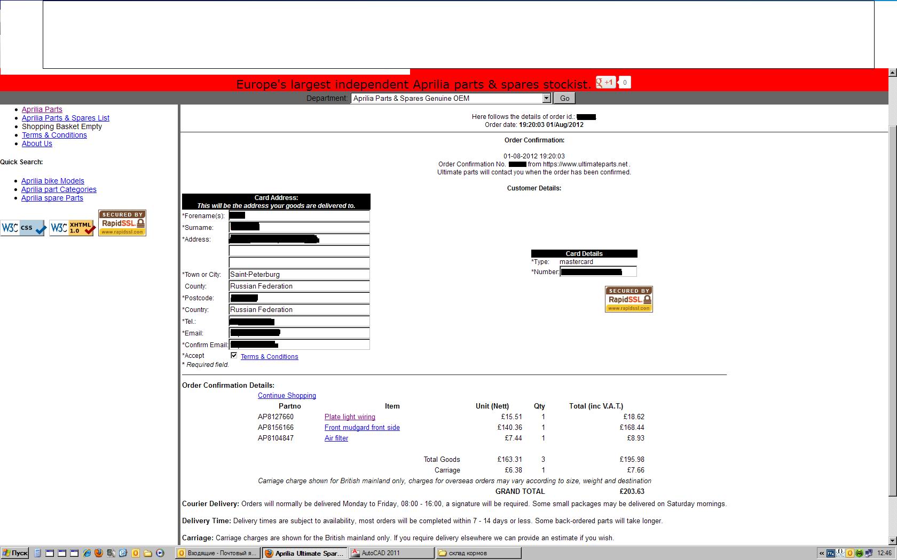897x560 pixels.
Task: Open the Aprilia Parts link
Action: (x=42, y=109)
